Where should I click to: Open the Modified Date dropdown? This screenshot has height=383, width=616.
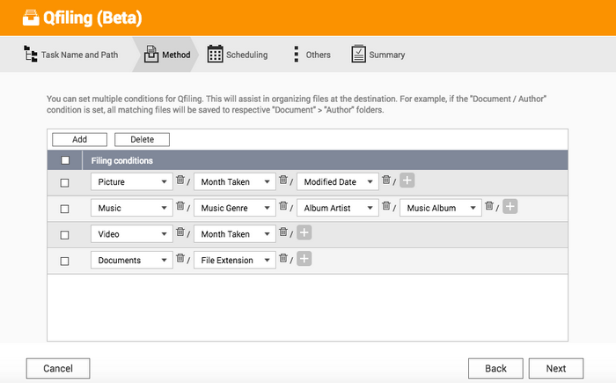337,181
